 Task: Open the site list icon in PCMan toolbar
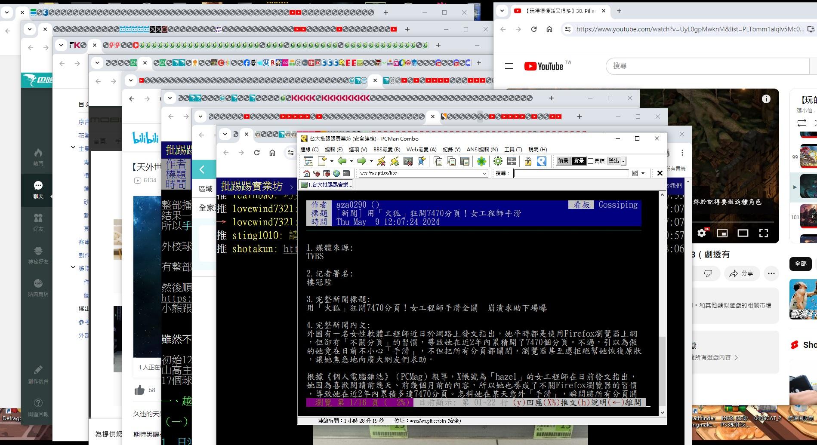(308, 161)
